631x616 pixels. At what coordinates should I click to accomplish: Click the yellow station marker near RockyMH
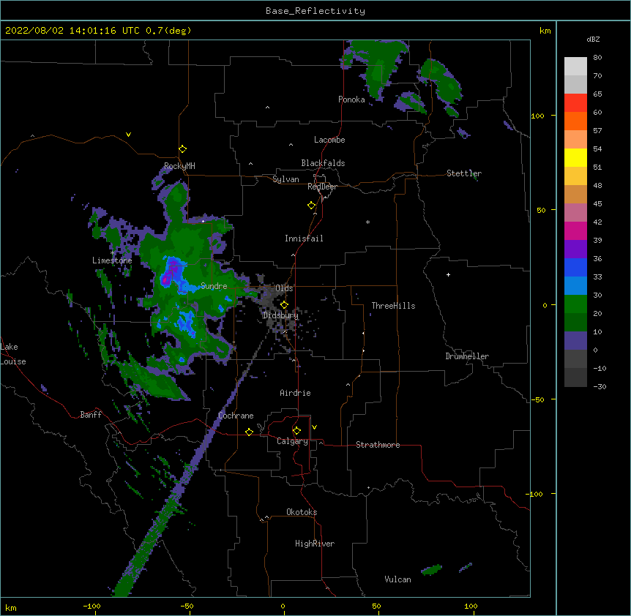tap(183, 149)
